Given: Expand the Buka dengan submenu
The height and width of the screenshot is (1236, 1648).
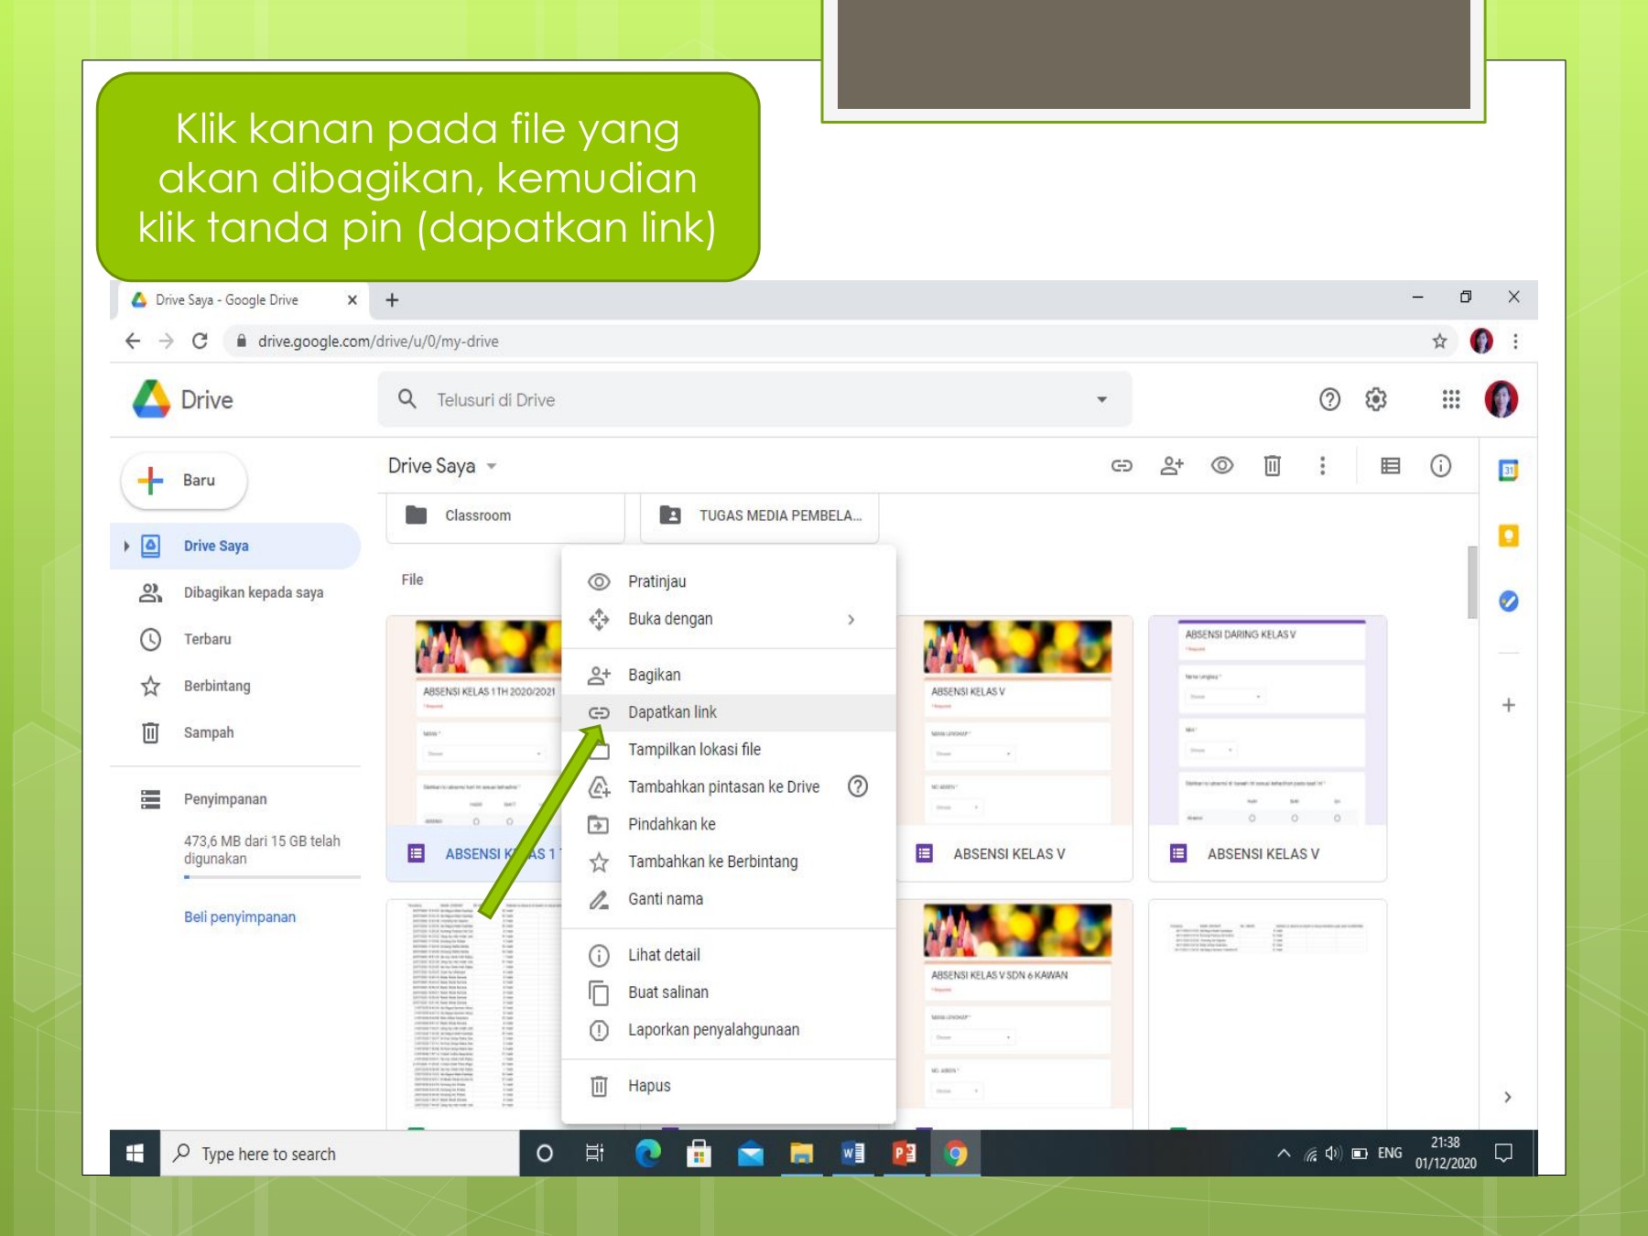Looking at the screenshot, I should [851, 619].
